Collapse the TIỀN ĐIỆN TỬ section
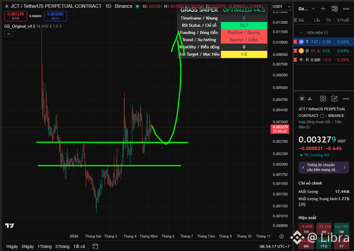The image size is (354, 251). tap(301, 33)
